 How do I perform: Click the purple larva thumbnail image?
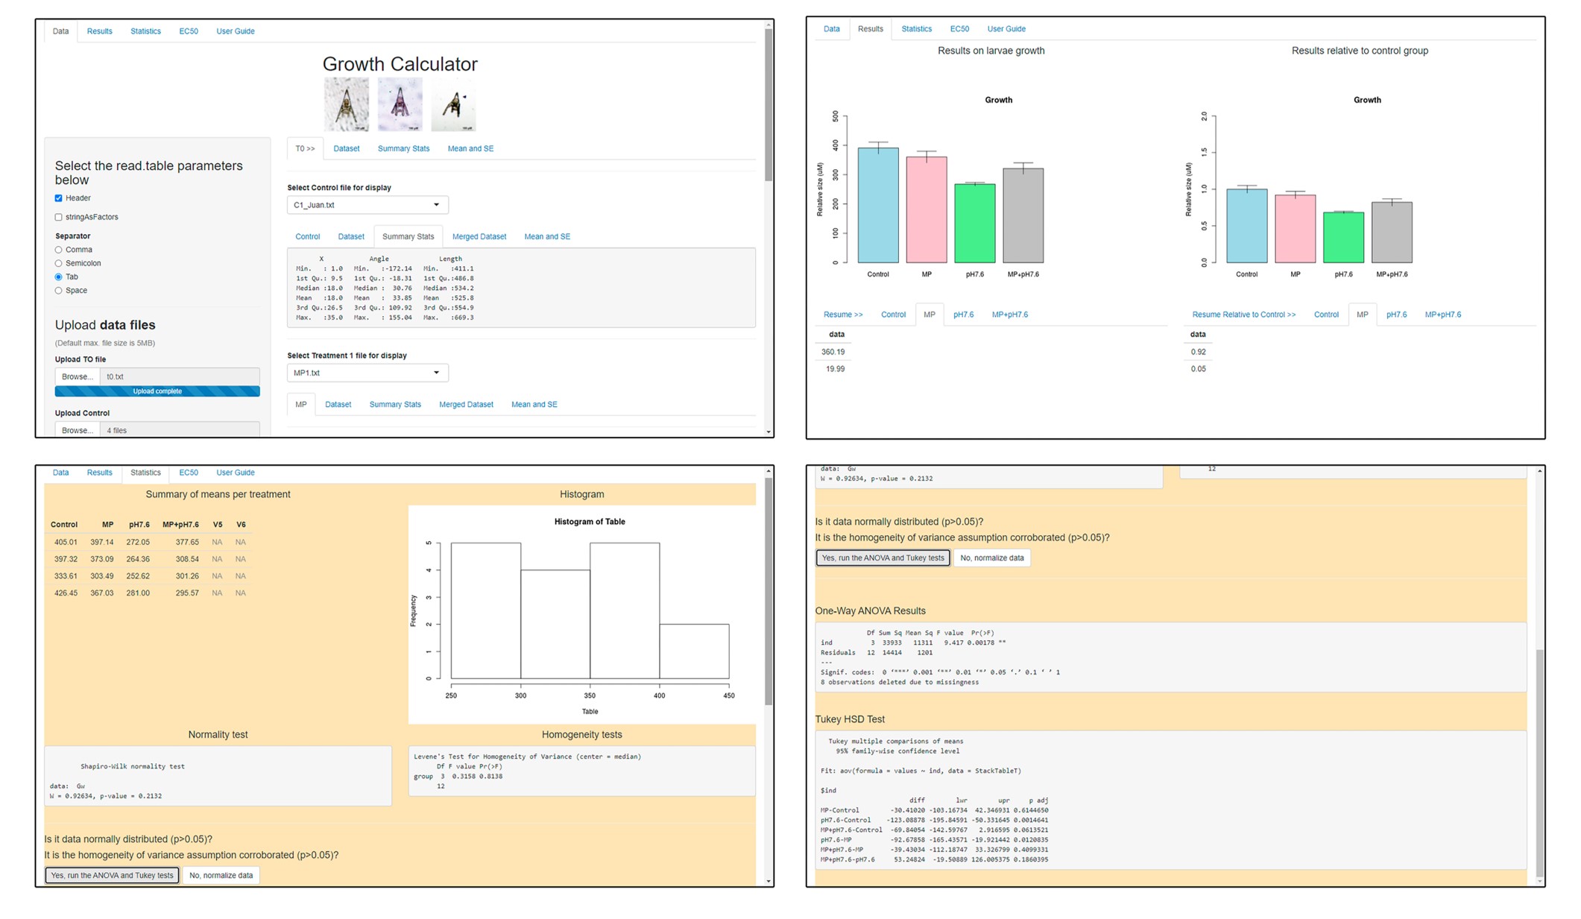tap(400, 104)
